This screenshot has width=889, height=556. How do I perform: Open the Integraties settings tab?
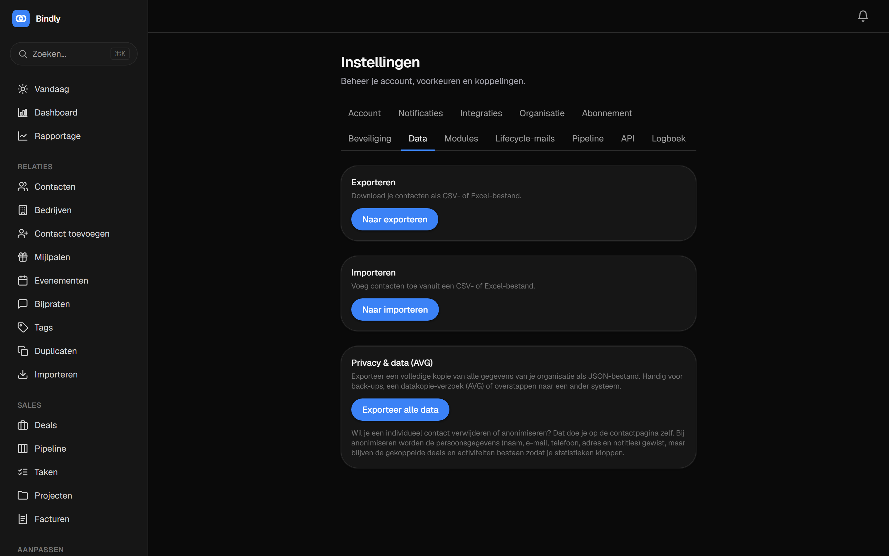481,113
